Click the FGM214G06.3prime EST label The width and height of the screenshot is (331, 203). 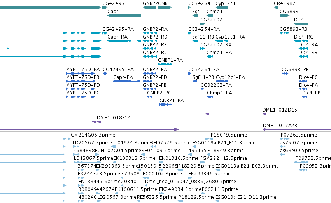[92, 135]
